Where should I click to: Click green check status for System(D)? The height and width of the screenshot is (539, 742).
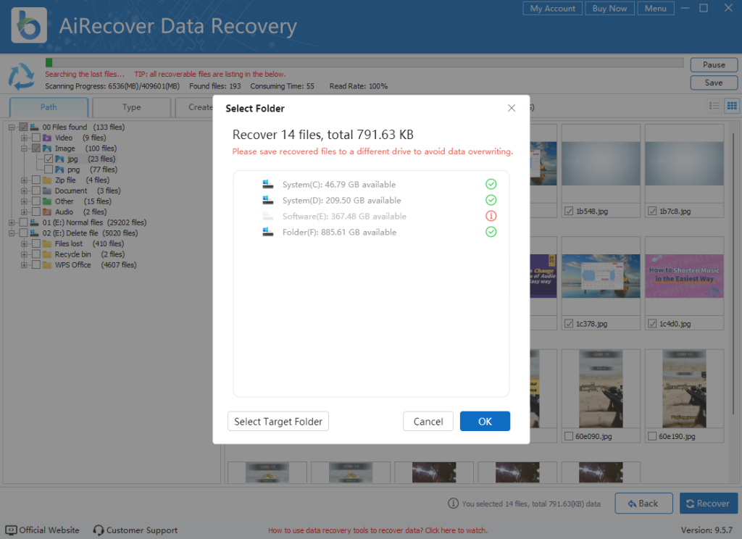[x=491, y=200]
